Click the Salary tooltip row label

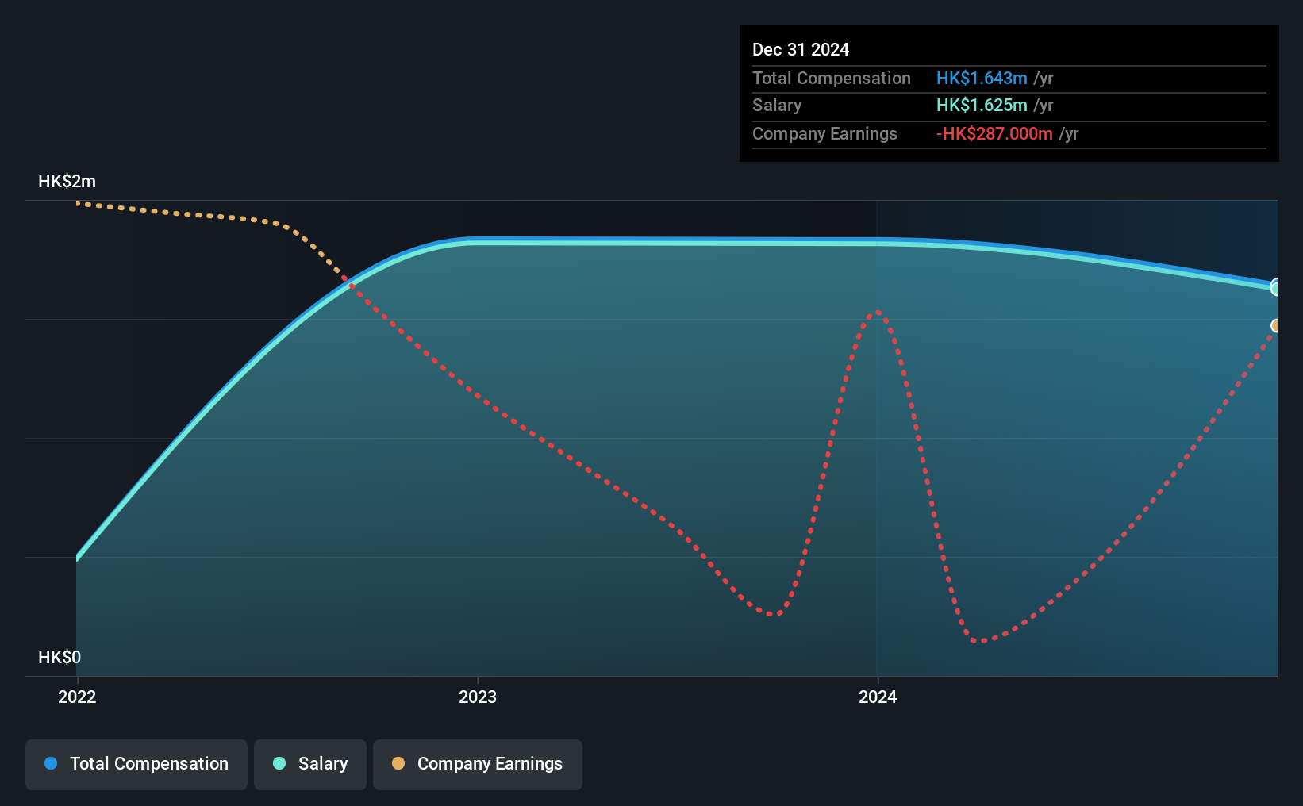(x=777, y=106)
